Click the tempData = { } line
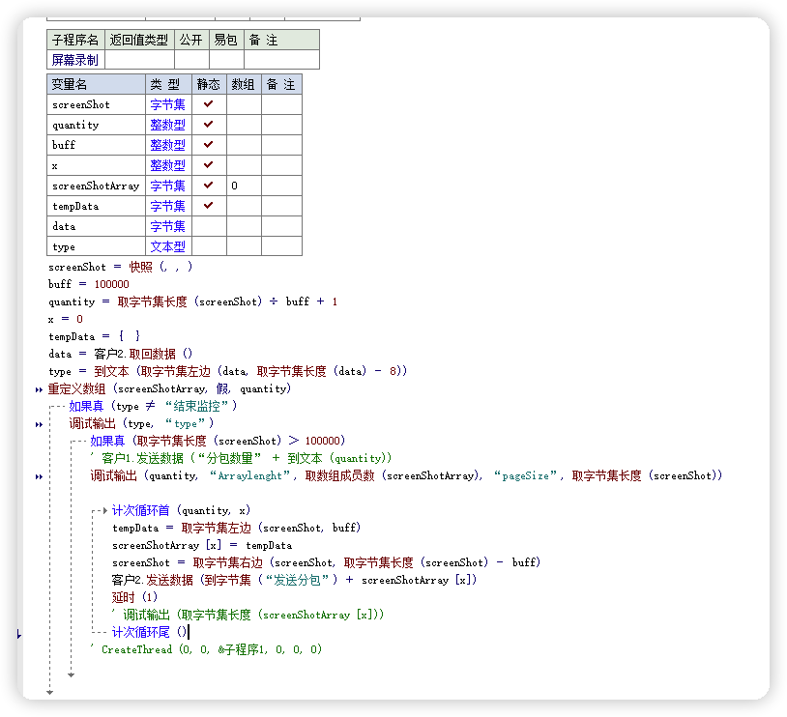The image size is (787, 717). click(94, 336)
